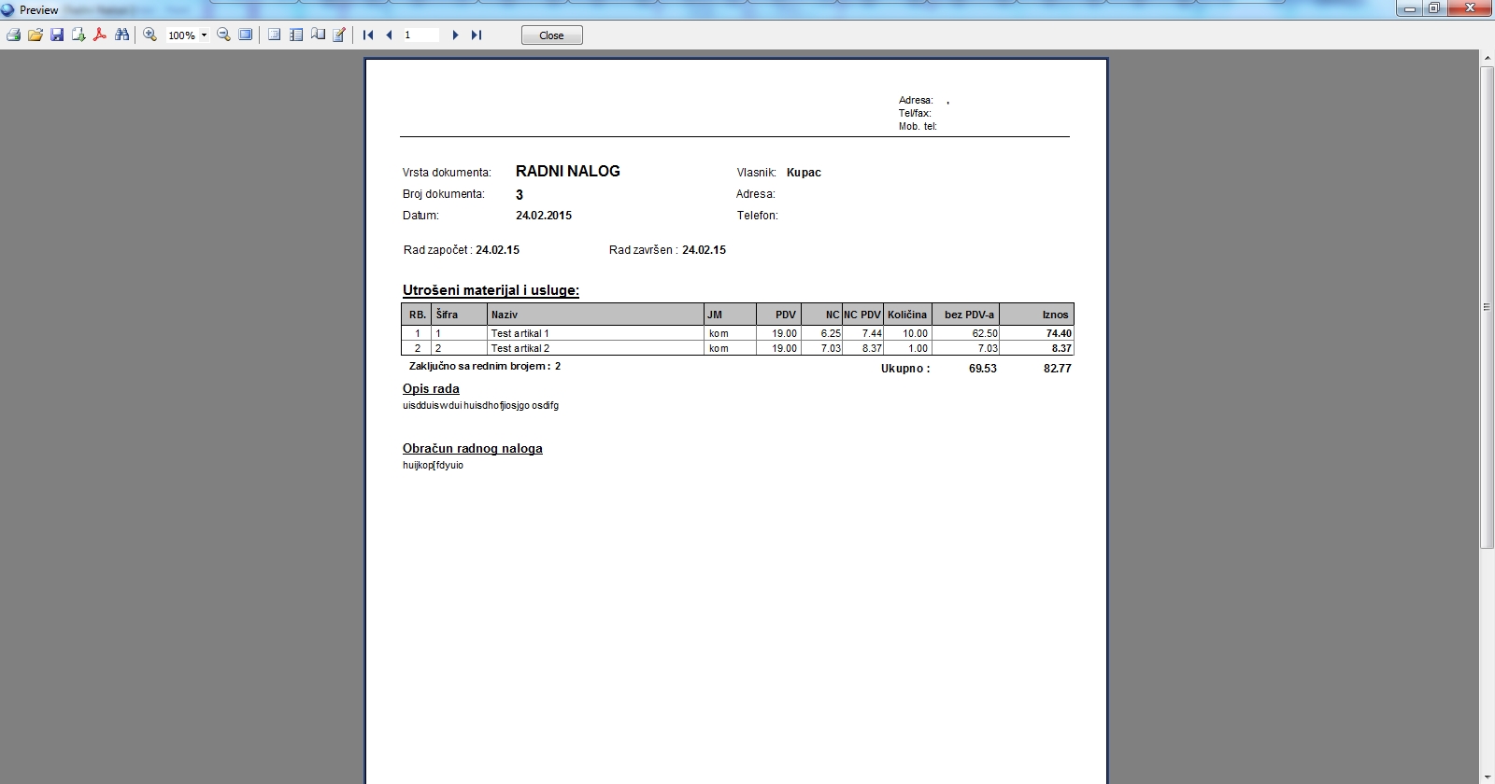Click the owner name 'Kupac'
Image resolution: width=1495 pixels, height=784 pixels.
pyautogui.click(x=804, y=173)
